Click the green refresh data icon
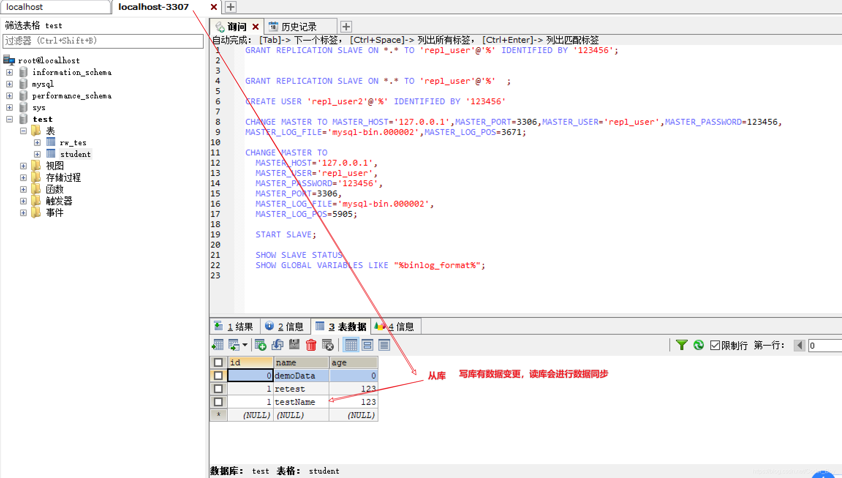Image resolution: width=842 pixels, height=478 pixels. [698, 345]
